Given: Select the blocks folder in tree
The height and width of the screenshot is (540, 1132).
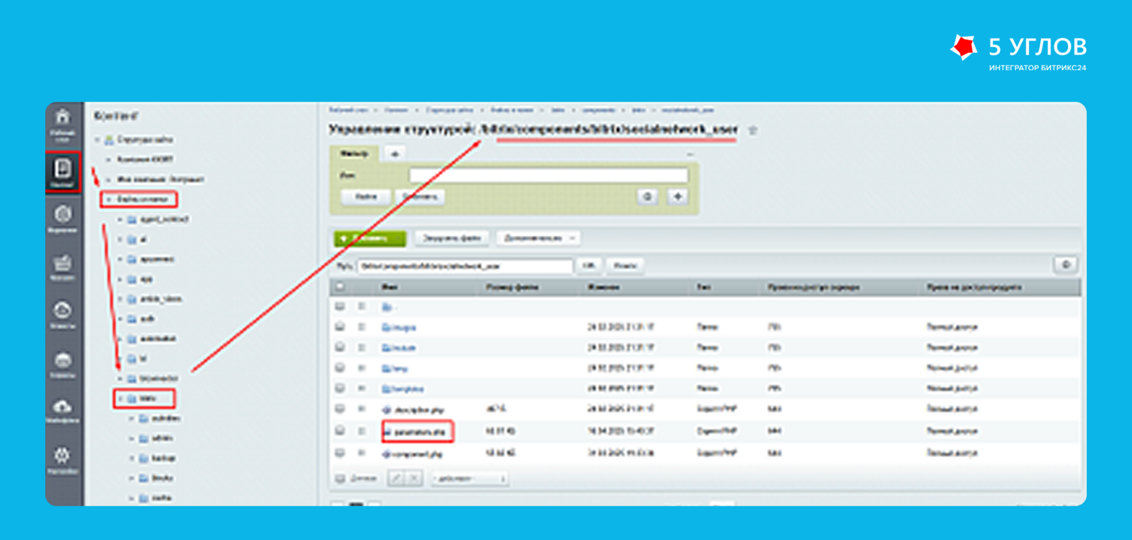Looking at the screenshot, I should coord(162,478).
